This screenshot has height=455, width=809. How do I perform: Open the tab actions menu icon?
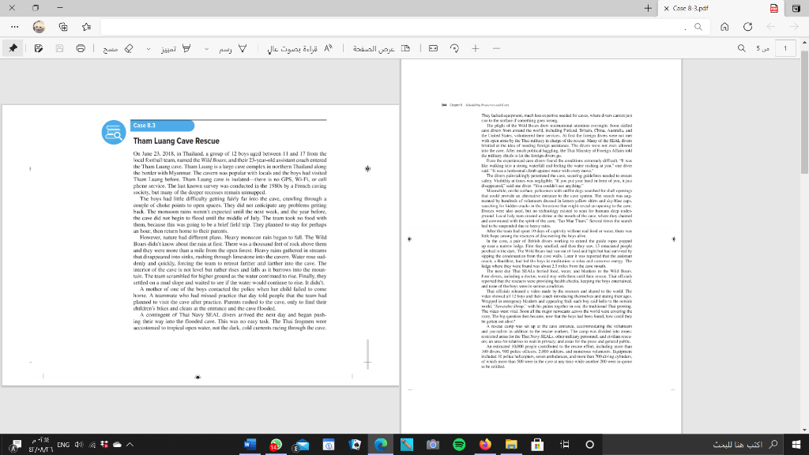796,8
